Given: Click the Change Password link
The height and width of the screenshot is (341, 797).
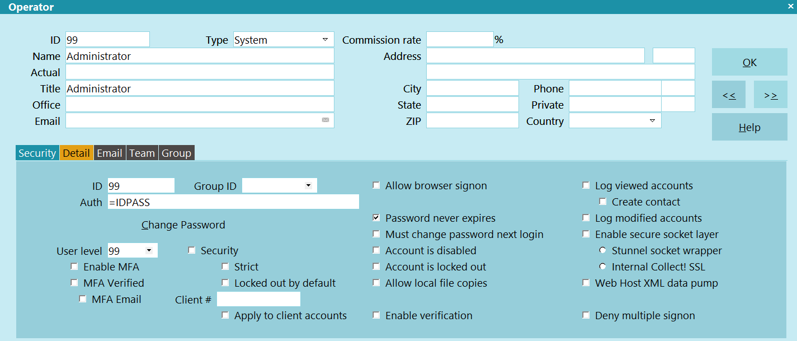Looking at the screenshot, I should [x=183, y=225].
